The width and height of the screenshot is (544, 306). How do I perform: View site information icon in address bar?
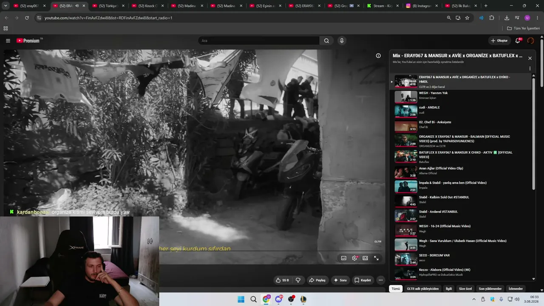click(x=39, y=18)
